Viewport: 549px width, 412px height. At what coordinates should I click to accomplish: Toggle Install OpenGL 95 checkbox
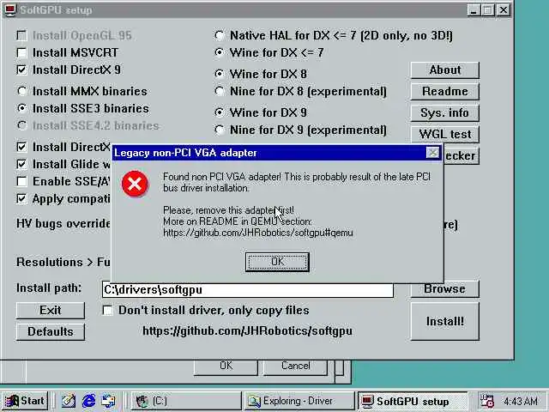(x=21, y=35)
